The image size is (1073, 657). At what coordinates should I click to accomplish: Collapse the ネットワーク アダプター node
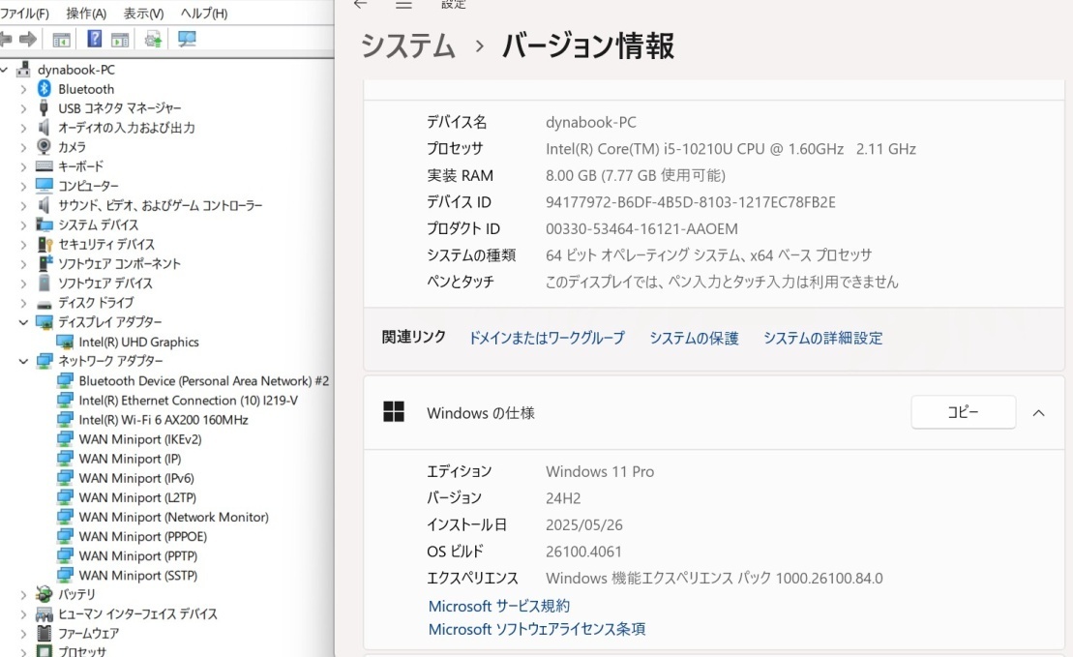click(x=23, y=361)
